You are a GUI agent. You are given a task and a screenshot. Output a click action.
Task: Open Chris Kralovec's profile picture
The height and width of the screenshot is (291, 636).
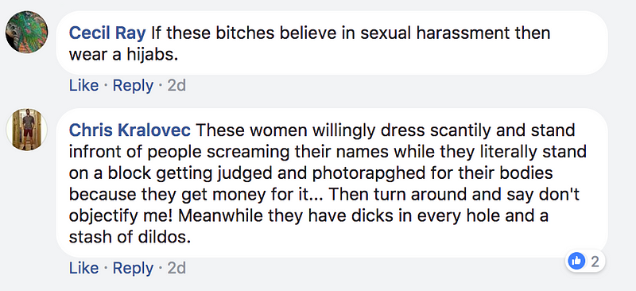[x=27, y=130]
